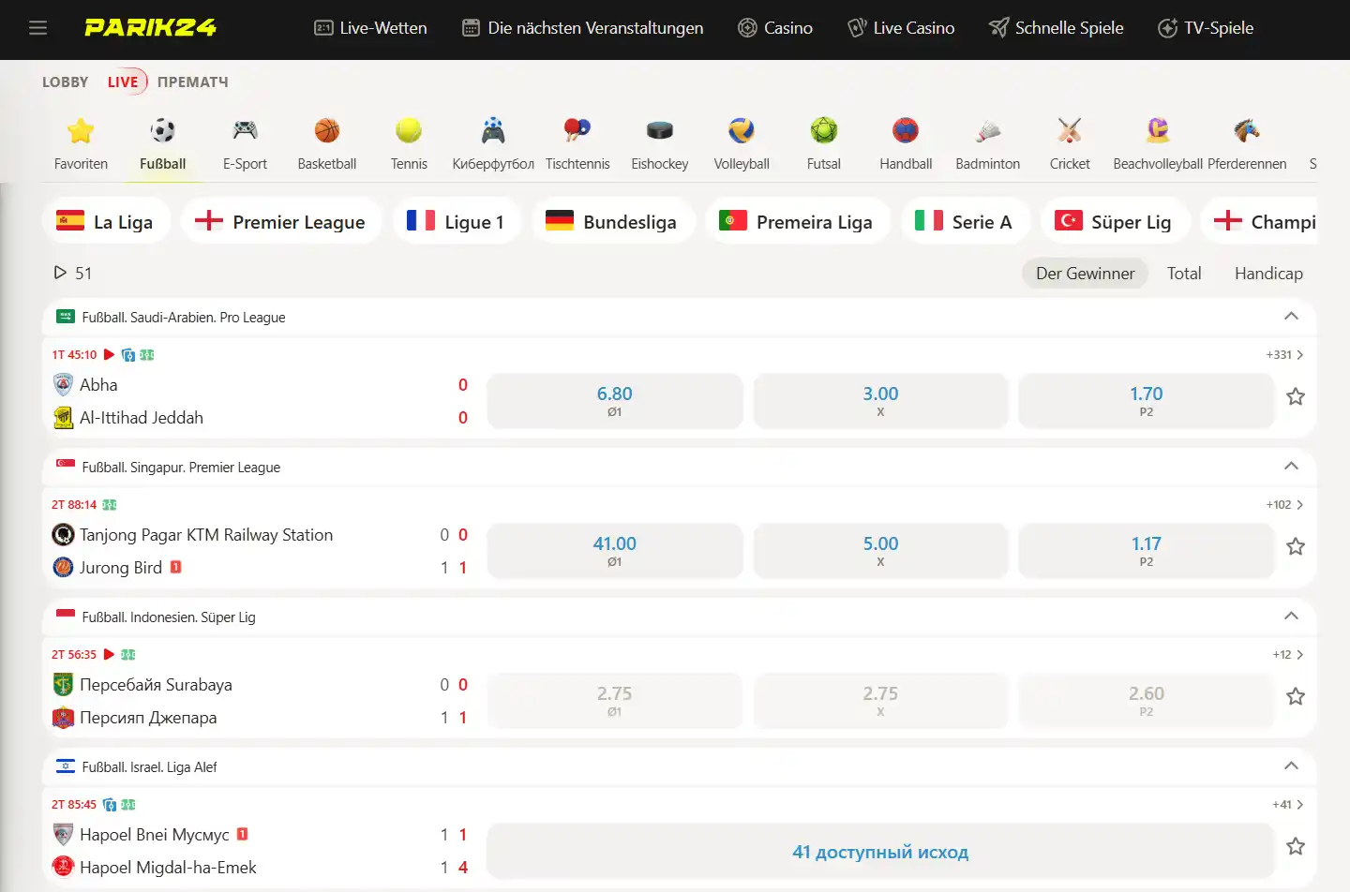This screenshot has height=892, width=1350.
Task: Collapse the Saudi-Arabien Pro League section
Action: coord(1291,317)
